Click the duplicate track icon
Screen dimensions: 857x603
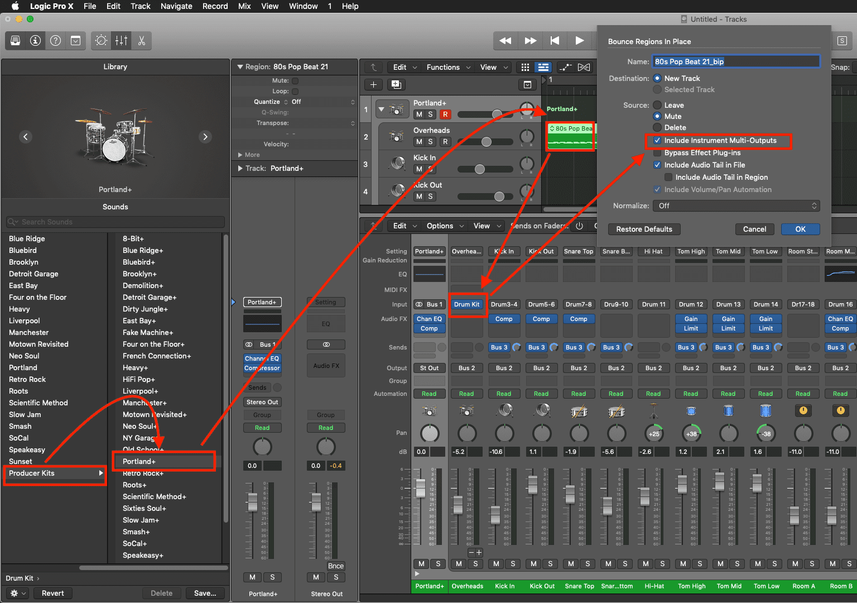click(x=396, y=85)
